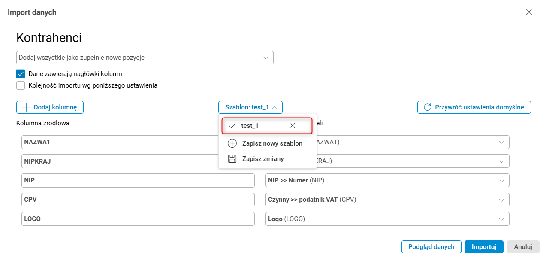The height and width of the screenshot is (258, 546).
Task: Expand the NIP >> Numer mapping dropdown
Action: click(x=501, y=181)
